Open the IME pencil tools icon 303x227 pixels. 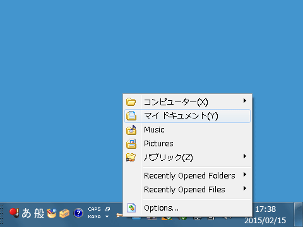pos(52,213)
